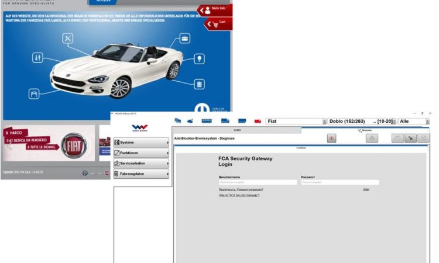Viewport: 439px width, 263px height.
Task: Click the globe icon in the Fiat footer
Action: [85, 173]
